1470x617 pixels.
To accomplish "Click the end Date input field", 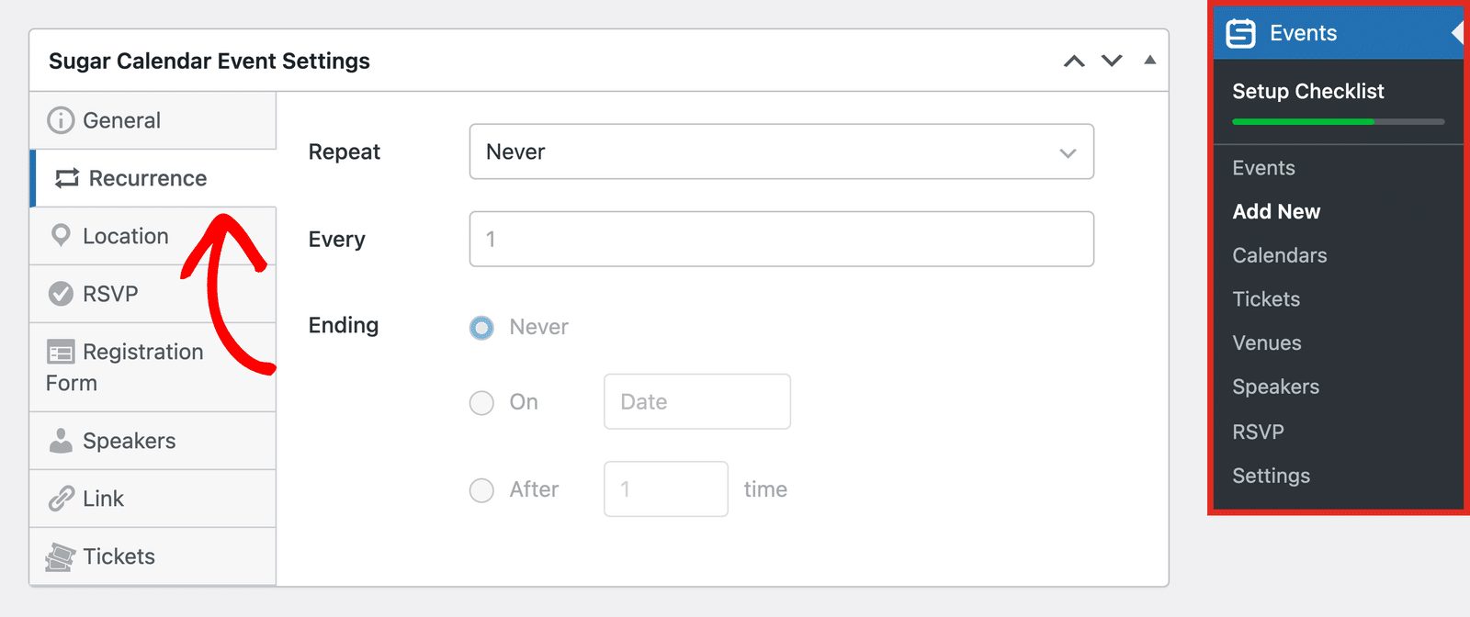I will (x=697, y=401).
